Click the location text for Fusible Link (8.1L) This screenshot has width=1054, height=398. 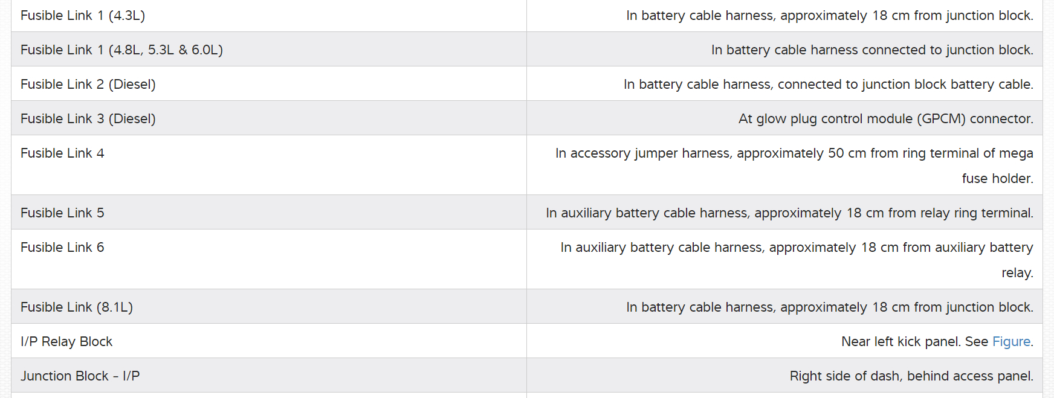[x=829, y=307]
